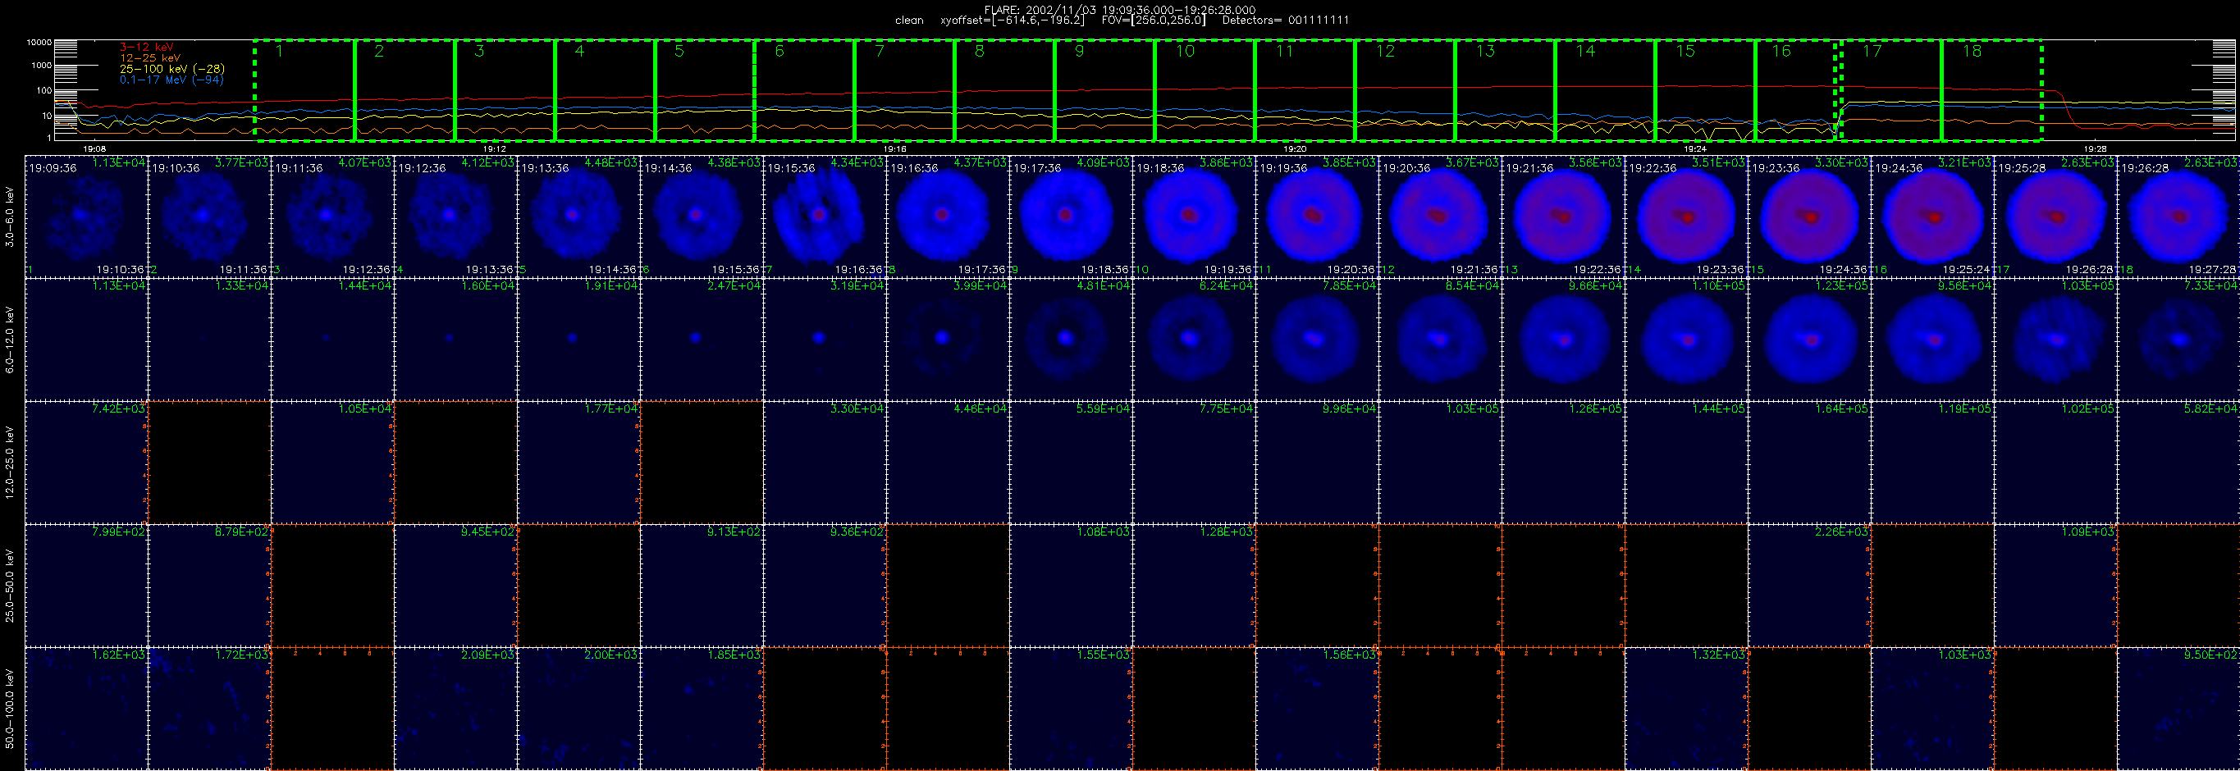2240x771 pixels.
Task: Click the '50.0-100.0 keV' row label
Action: [x=10, y=709]
